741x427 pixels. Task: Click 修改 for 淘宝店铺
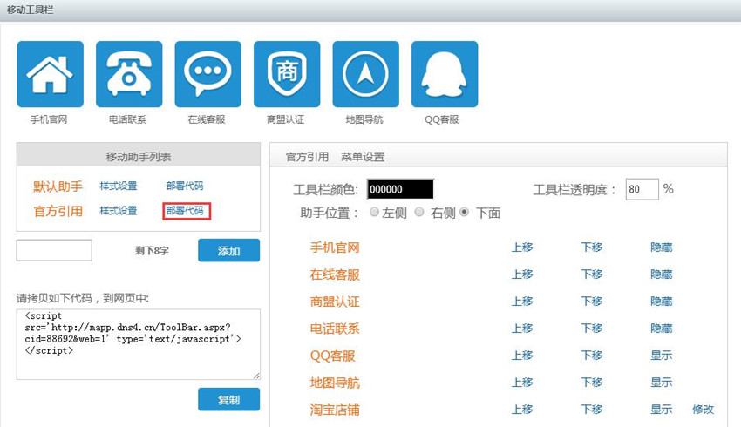coord(703,409)
